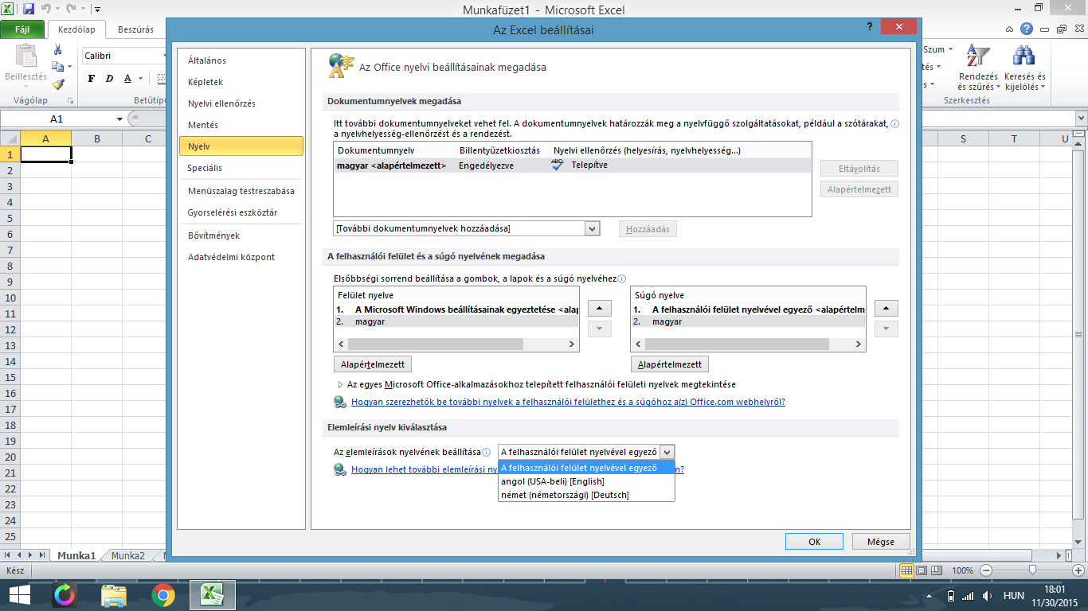The image size is (1088, 611).
Task: Open További dokumentumnyelvek hozzáadása dropdown
Action: (592, 228)
